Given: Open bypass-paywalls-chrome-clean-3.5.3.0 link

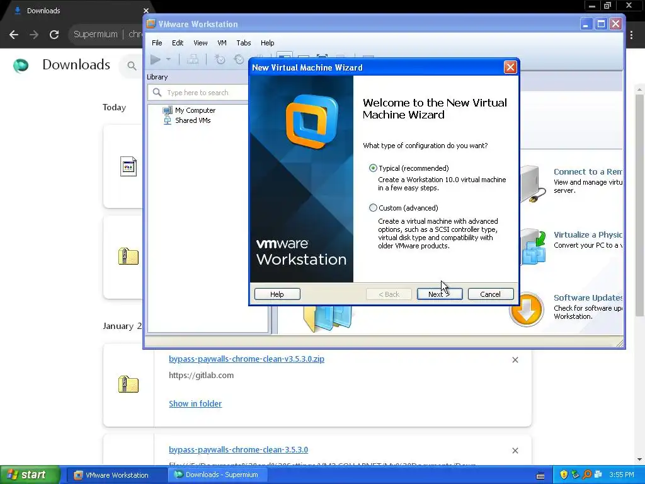Looking at the screenshot, I should pyautogui.click(x=238, y=450).
